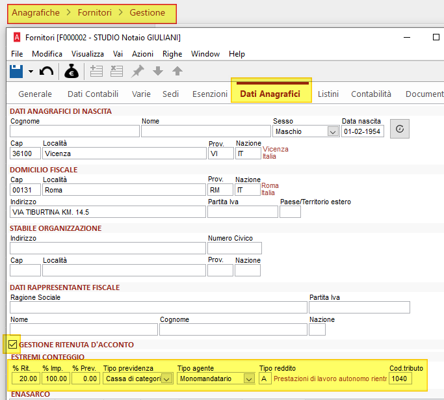Switch to the Generale tab
This screenshot has height=400, width=444.
coord(35,94)
